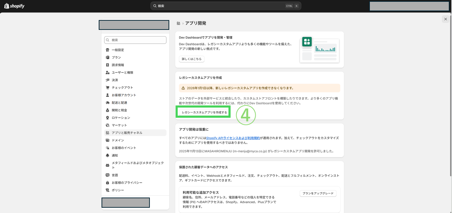This screenshot has height=213, width=452.
Task: Click the location pin icon
Action: [x=108, y=118]
